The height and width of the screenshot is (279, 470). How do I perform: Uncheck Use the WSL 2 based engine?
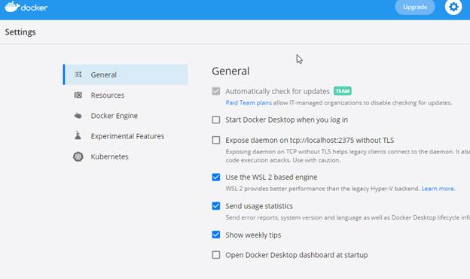(216, 177)
